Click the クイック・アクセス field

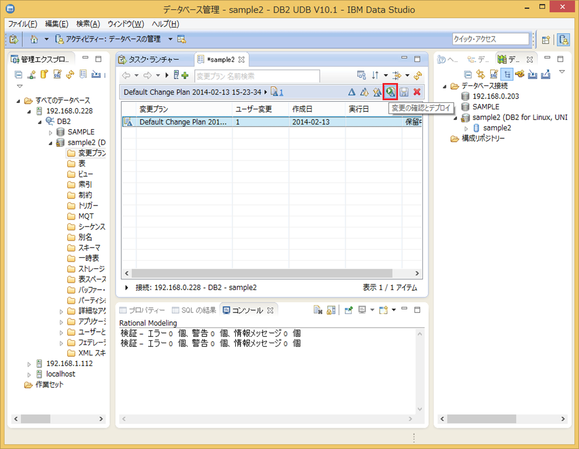click(x=491, y=39)
